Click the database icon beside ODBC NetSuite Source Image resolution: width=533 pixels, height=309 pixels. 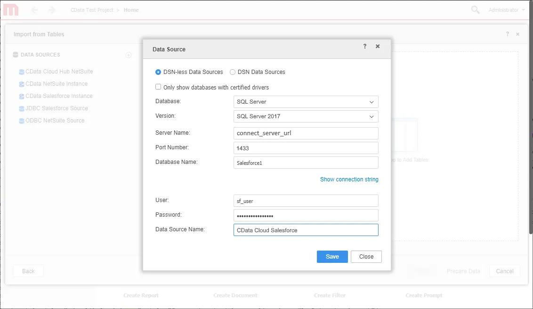[x=21, y=121]
